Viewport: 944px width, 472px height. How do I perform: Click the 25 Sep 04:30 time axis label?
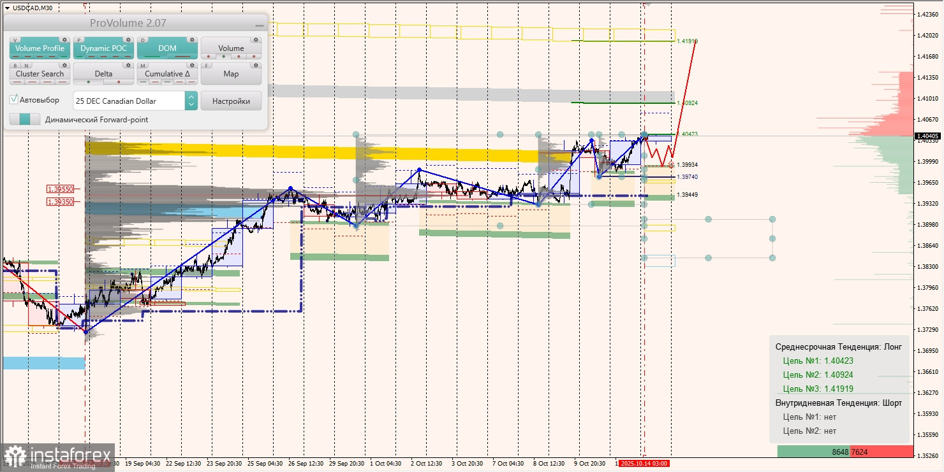tap(264, 463)
